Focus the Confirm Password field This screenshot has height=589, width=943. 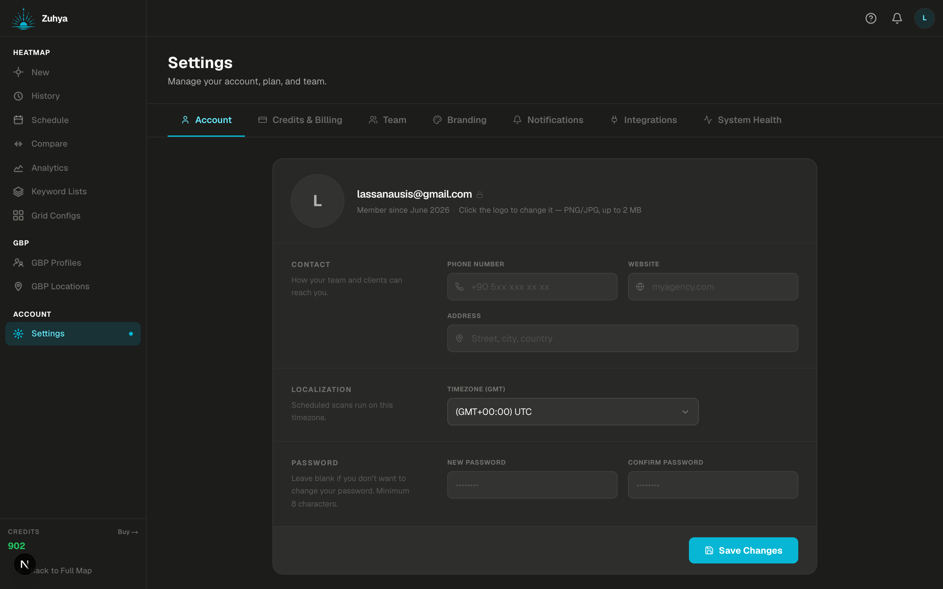tap(713, 485)
